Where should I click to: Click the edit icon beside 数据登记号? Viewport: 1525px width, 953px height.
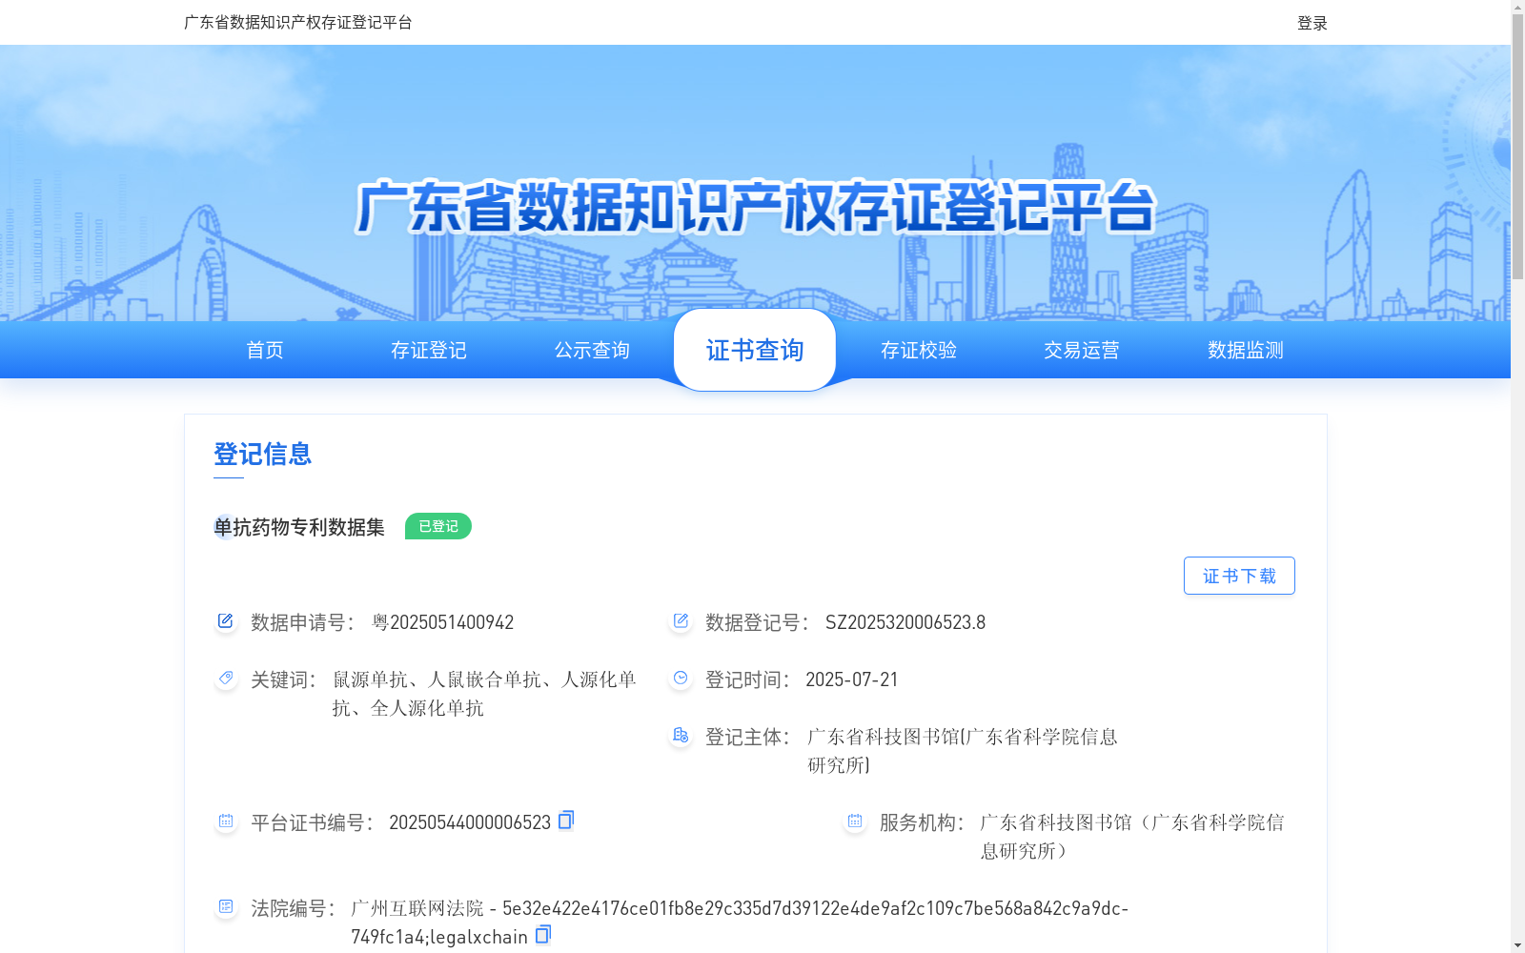(681, 621)
